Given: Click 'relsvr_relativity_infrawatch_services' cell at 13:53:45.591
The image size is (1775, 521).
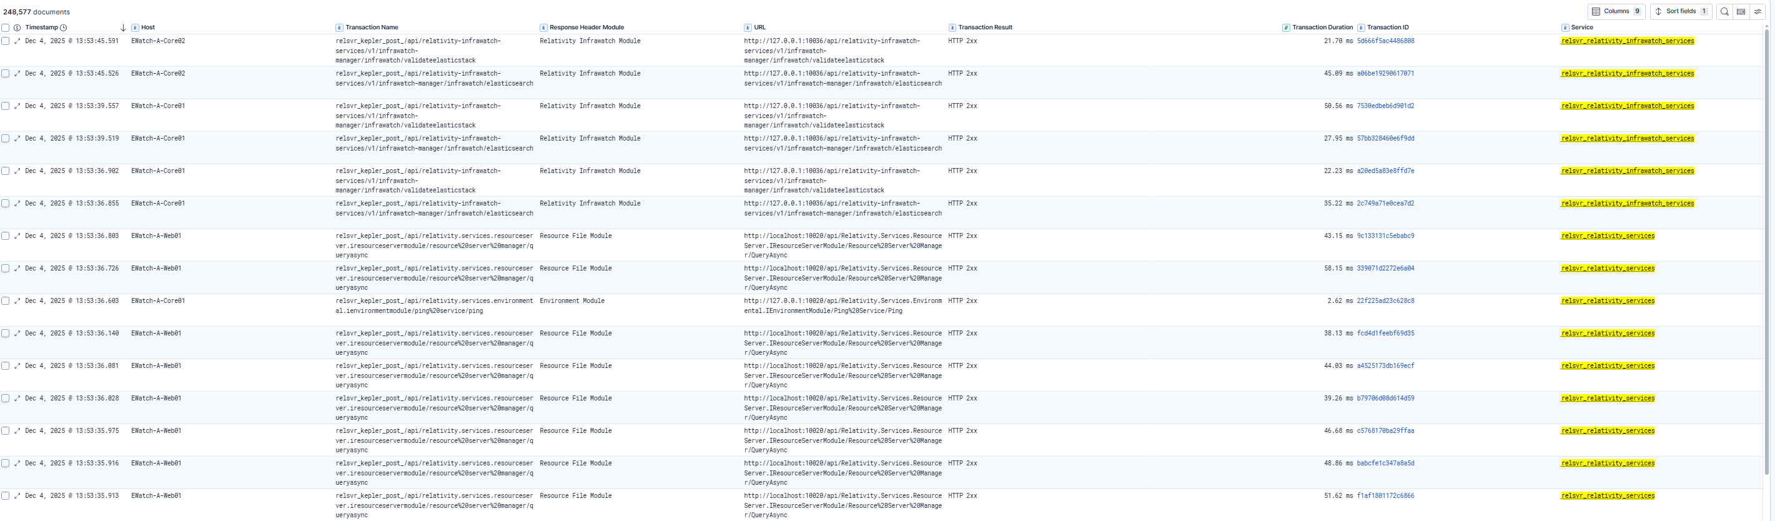Looking at the screenshot, I should (x=1628, y=41).
